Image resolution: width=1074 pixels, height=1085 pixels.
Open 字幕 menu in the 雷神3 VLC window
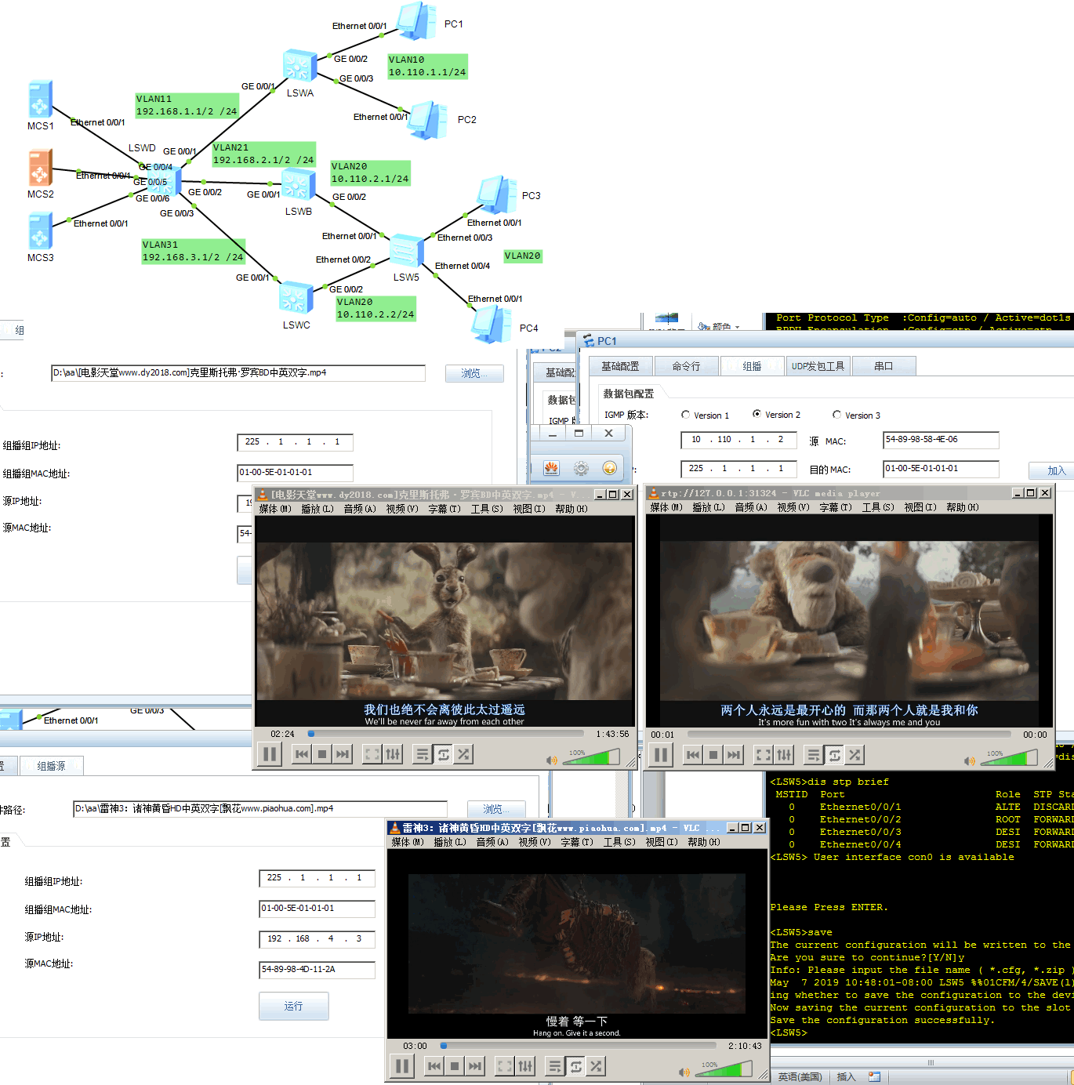click(x=577, y=842)
